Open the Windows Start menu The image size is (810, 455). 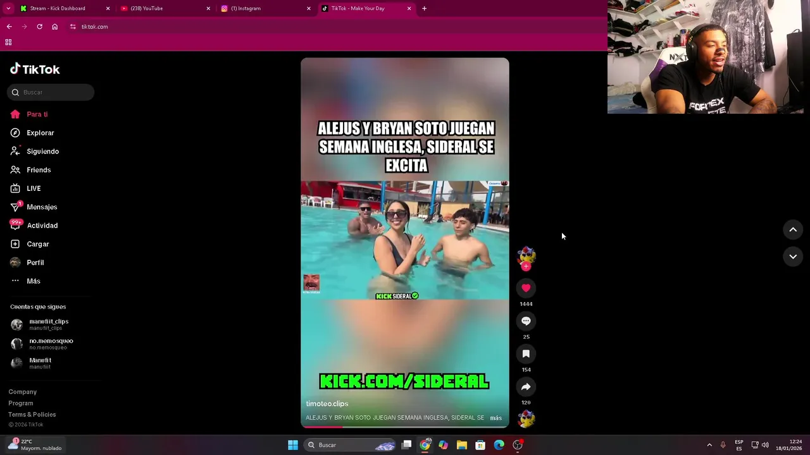[293, 445]
